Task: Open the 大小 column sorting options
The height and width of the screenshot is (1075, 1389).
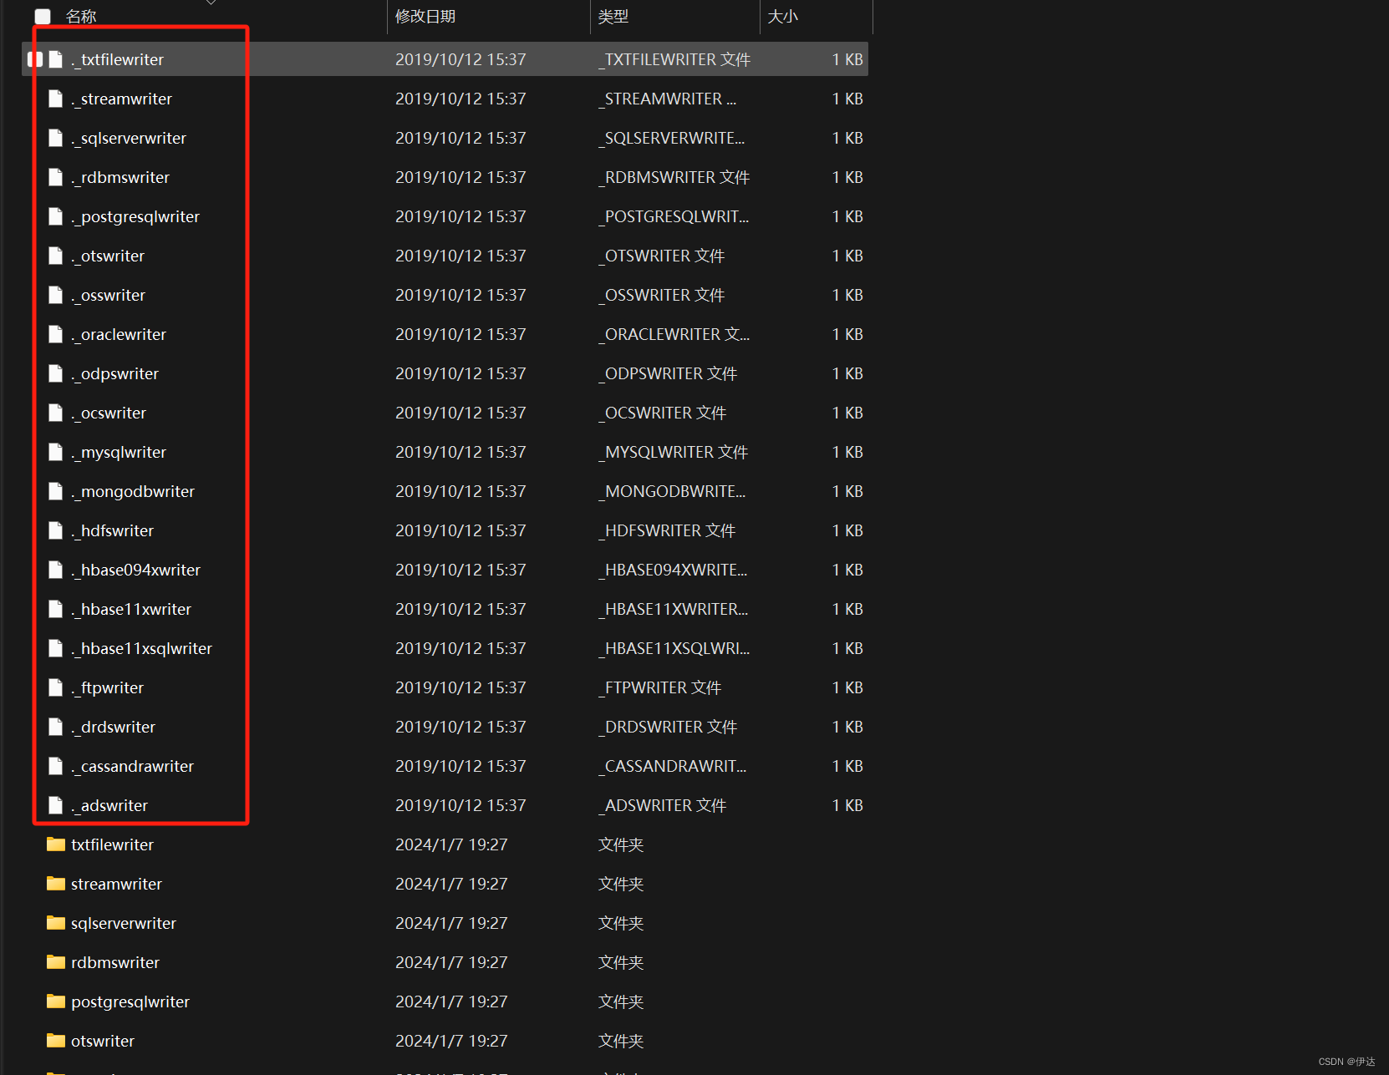Action: pos(783,16)
